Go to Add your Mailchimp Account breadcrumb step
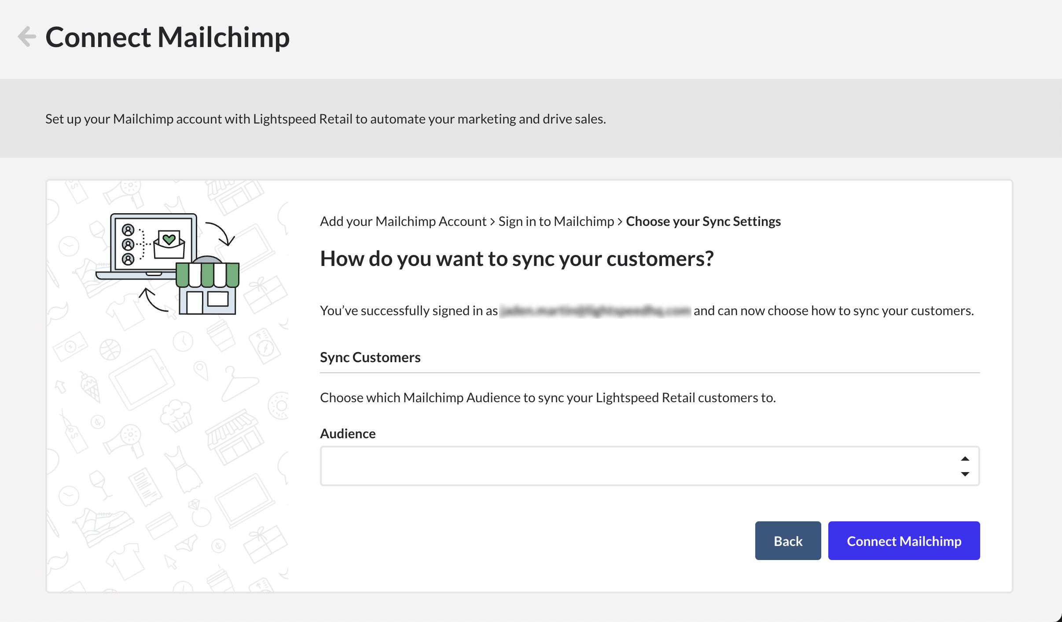 [x=403, y=222]
